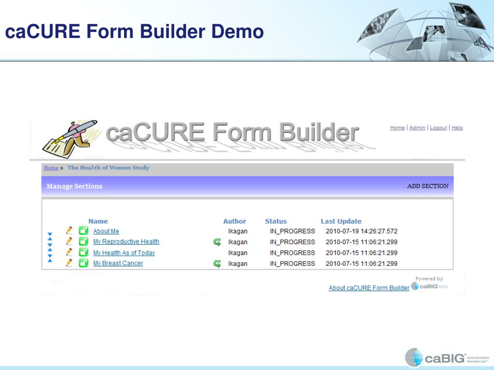Click IN_PROGRESS status of My Reproductive Health
Screen dimensions: 494x370
[292, 242]
